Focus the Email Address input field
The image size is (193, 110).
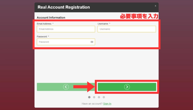tap(66, 29)
